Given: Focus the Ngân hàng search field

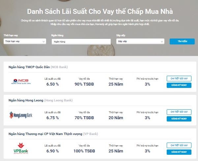Looking at the screenshot, I should [81, 41].
